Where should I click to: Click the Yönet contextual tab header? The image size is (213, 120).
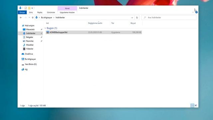click(67, 8)
